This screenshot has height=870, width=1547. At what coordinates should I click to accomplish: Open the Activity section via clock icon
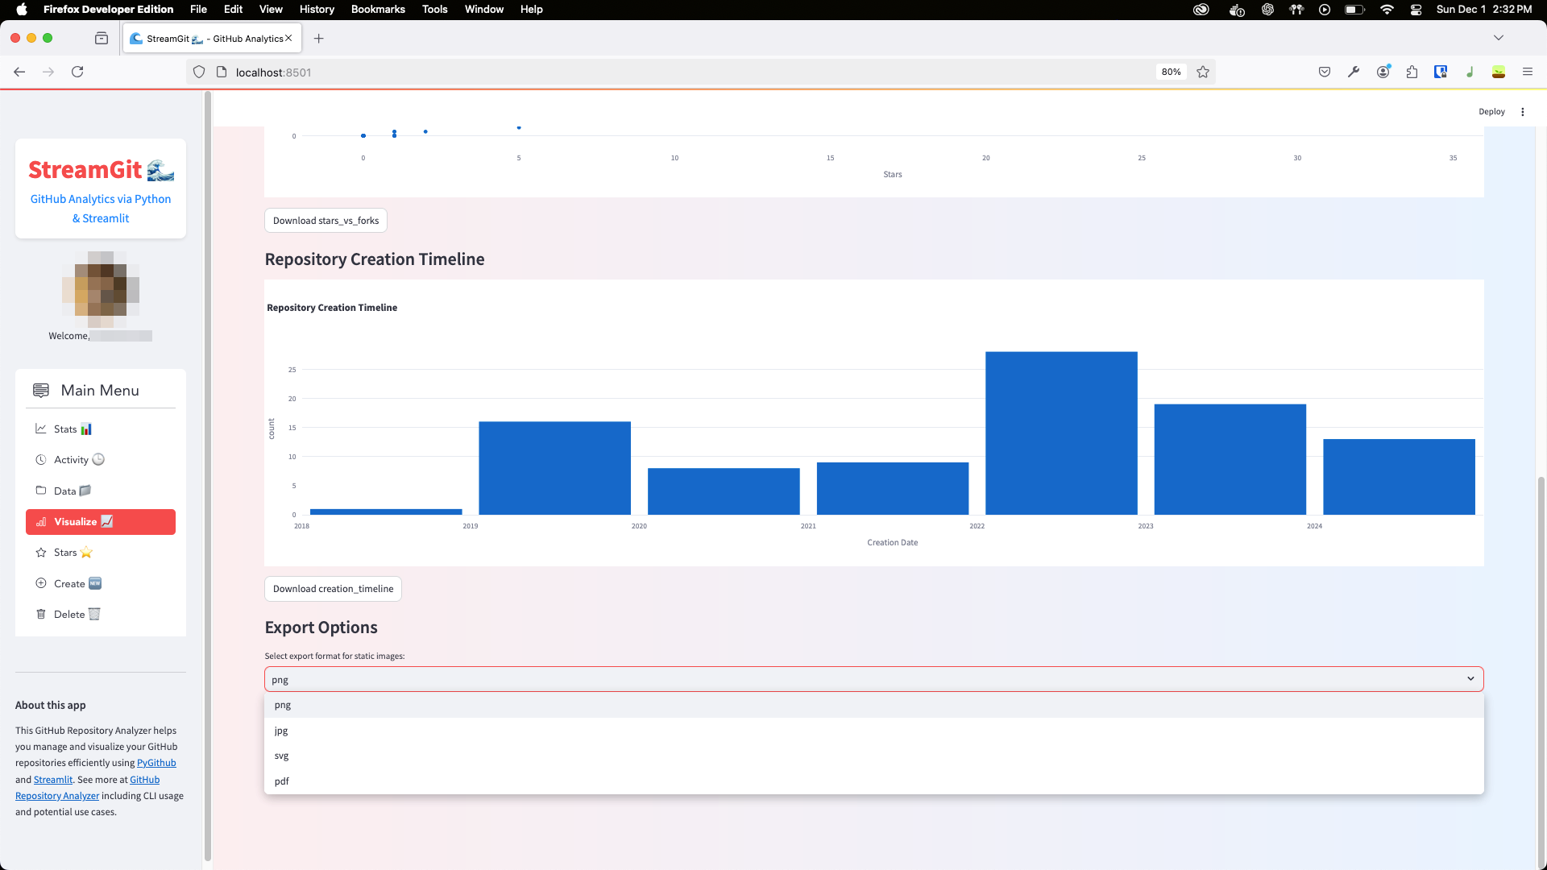41,459
